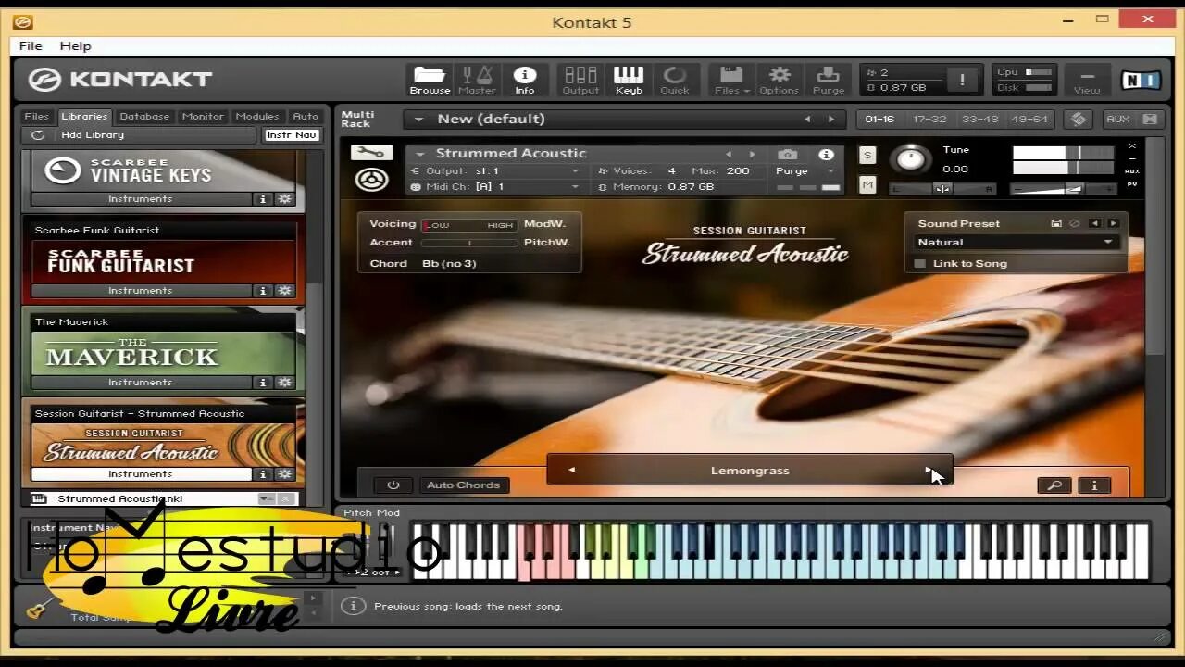
Task: Toggle the Instr Nav button
Action: pos(292,135)
